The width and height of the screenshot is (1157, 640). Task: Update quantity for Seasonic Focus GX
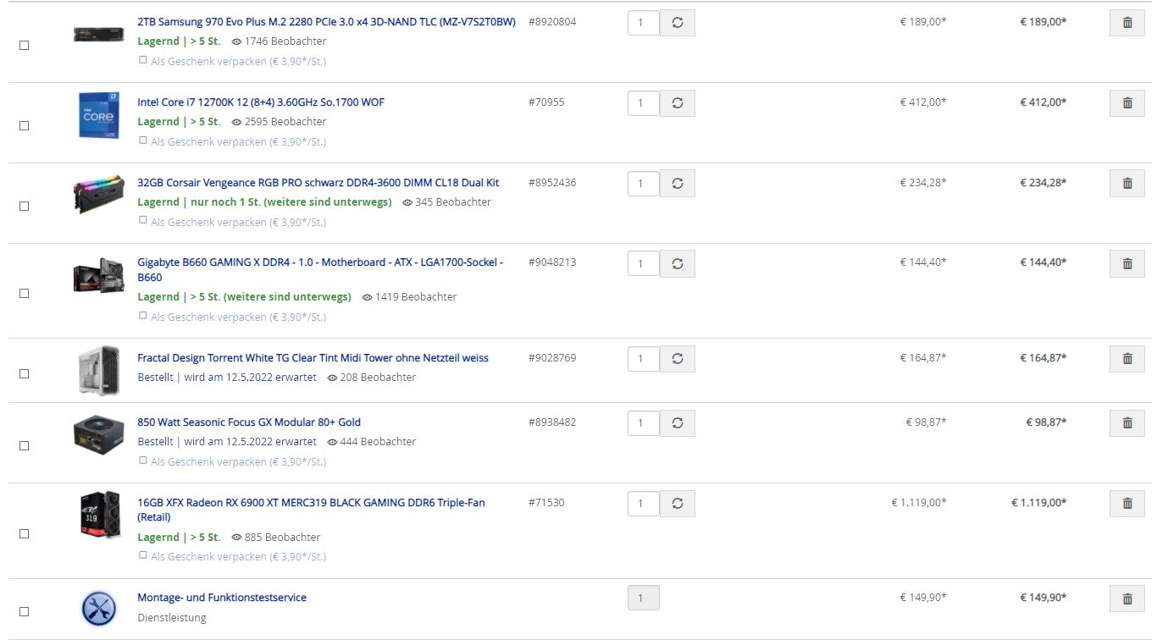pos(678,423)
